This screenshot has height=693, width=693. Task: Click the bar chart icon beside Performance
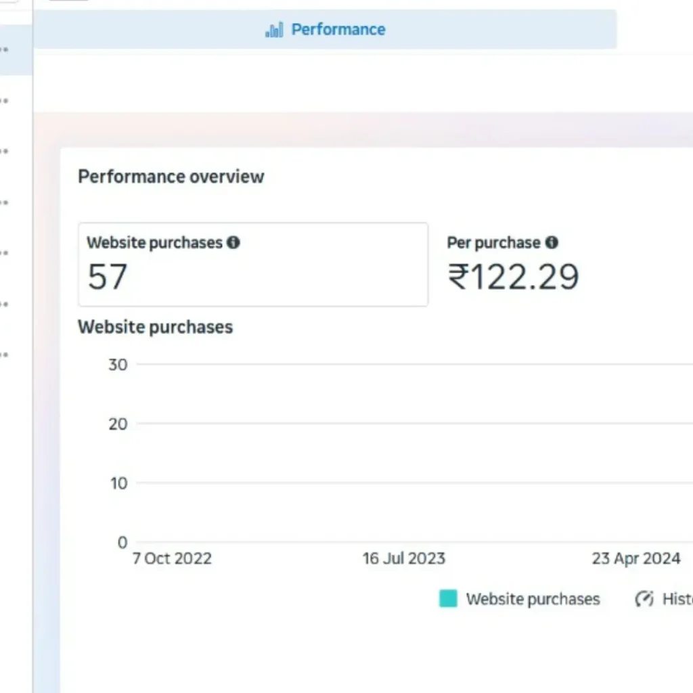(274, 30)
